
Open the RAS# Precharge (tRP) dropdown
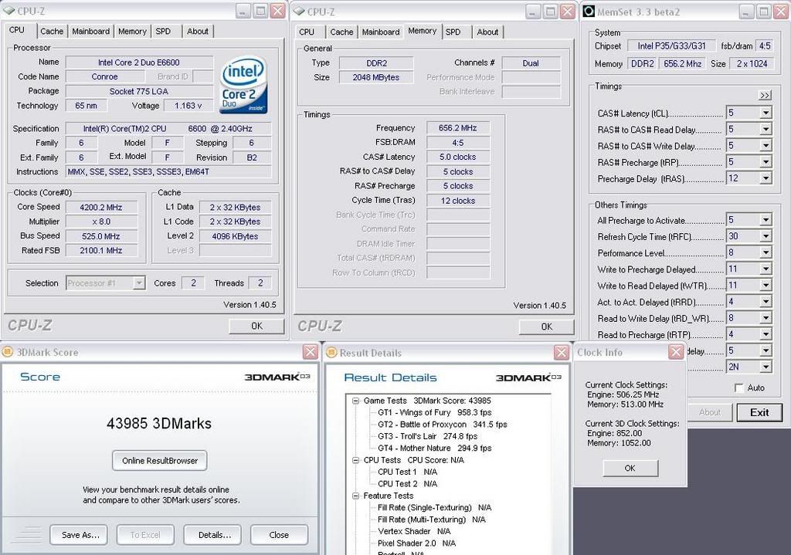[x=766, y=162]
